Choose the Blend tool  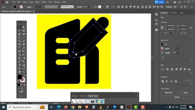coord(24,61)
